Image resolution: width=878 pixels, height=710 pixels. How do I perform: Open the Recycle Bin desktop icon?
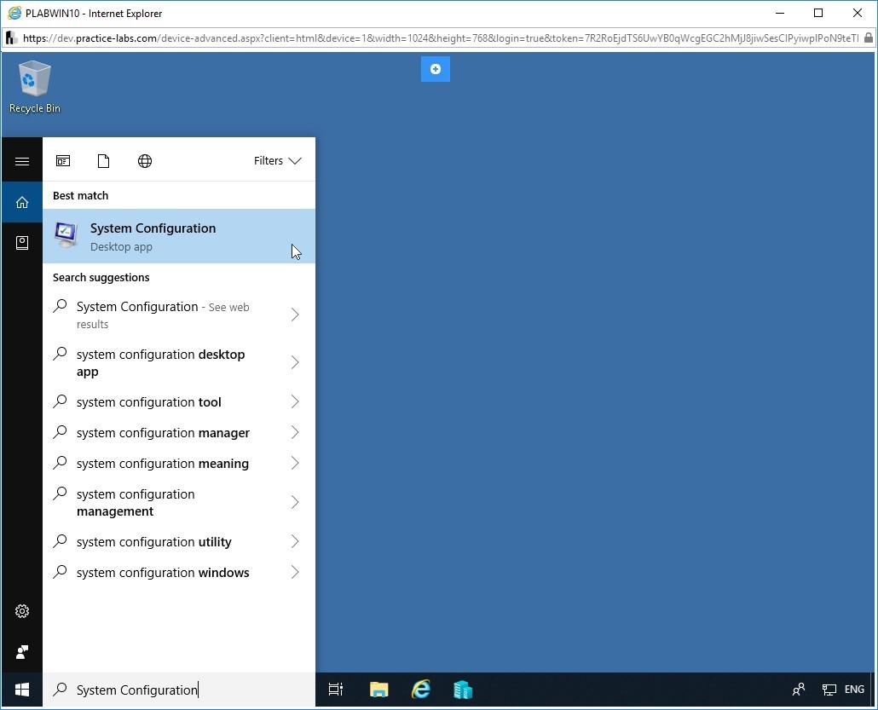pyautogui.click(x=34, y=87)
